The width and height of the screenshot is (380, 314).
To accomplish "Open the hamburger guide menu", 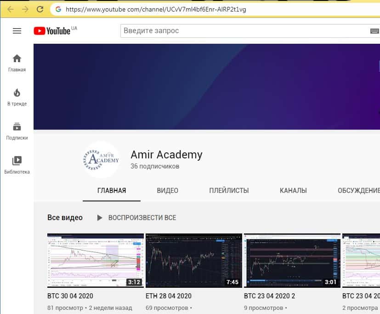I will tap(17, 31).
